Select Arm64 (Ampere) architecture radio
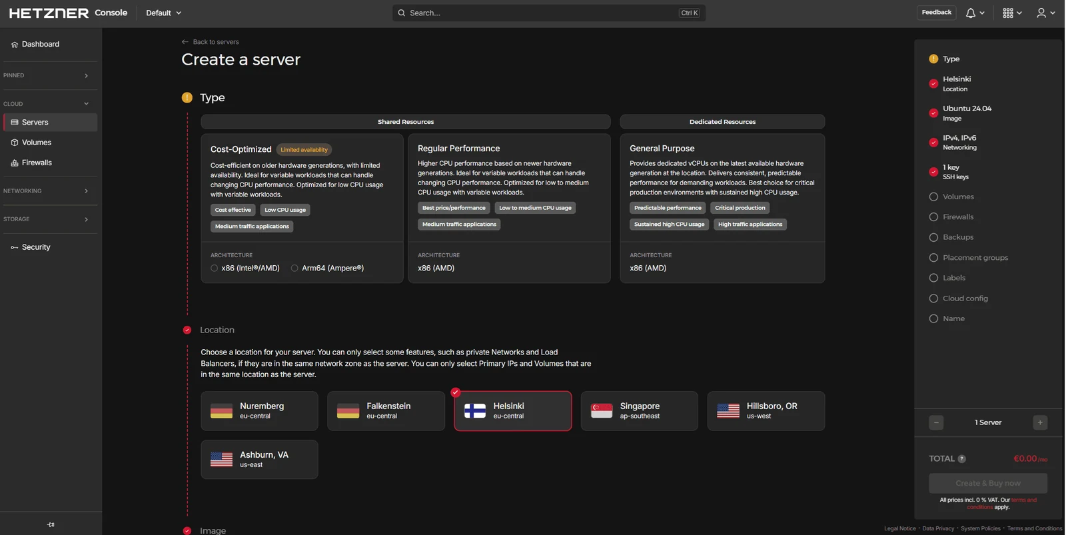 click(x=294, y=268)
